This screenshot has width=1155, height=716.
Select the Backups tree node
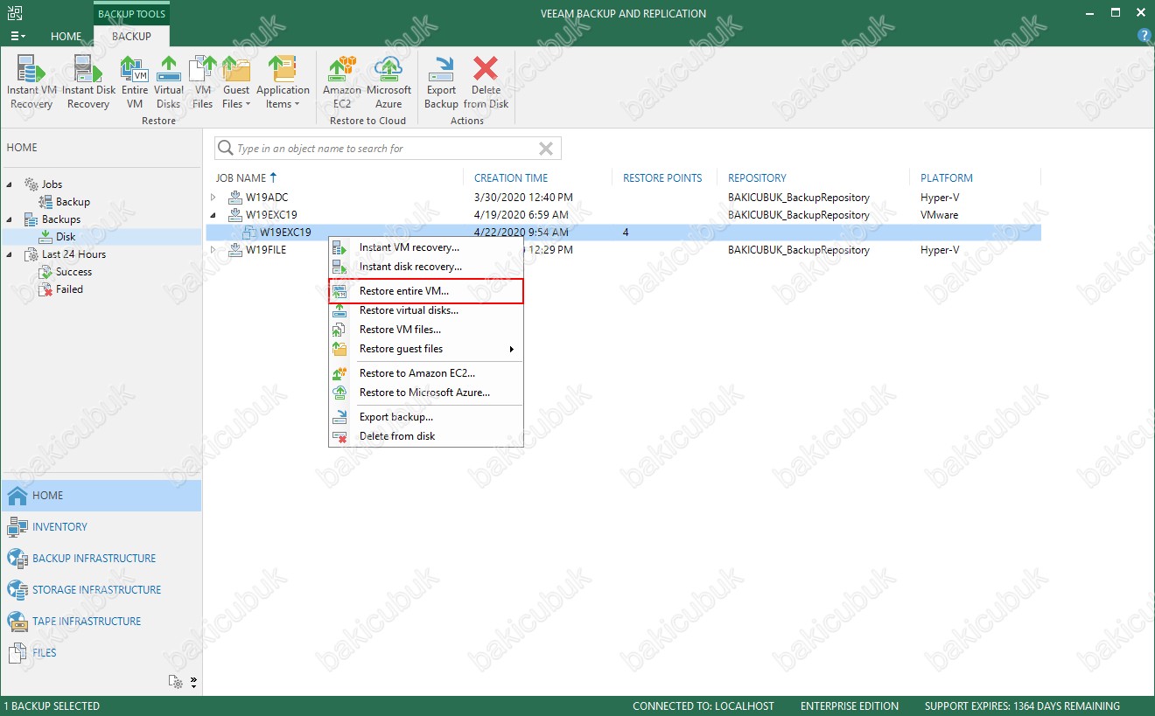click(60, 219)
